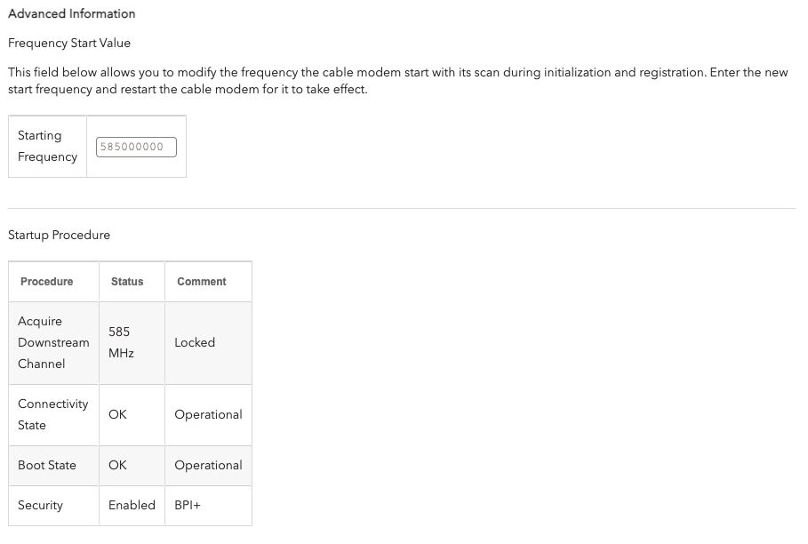Click the Connectivity State Operational comment
This screenshot has width=808, height=544.
[208, 414]
